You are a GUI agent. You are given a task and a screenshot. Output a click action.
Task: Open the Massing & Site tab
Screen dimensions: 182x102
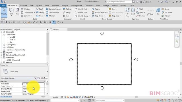click(x=76, y=5)
